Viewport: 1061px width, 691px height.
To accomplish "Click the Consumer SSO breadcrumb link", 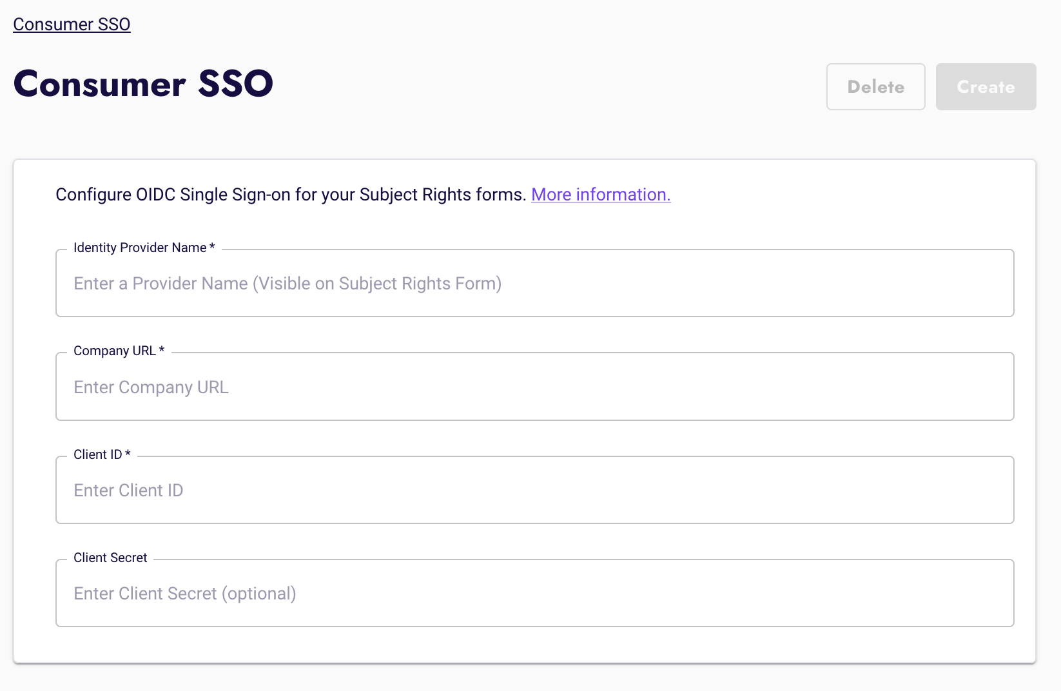I will (x=72, y=24).
